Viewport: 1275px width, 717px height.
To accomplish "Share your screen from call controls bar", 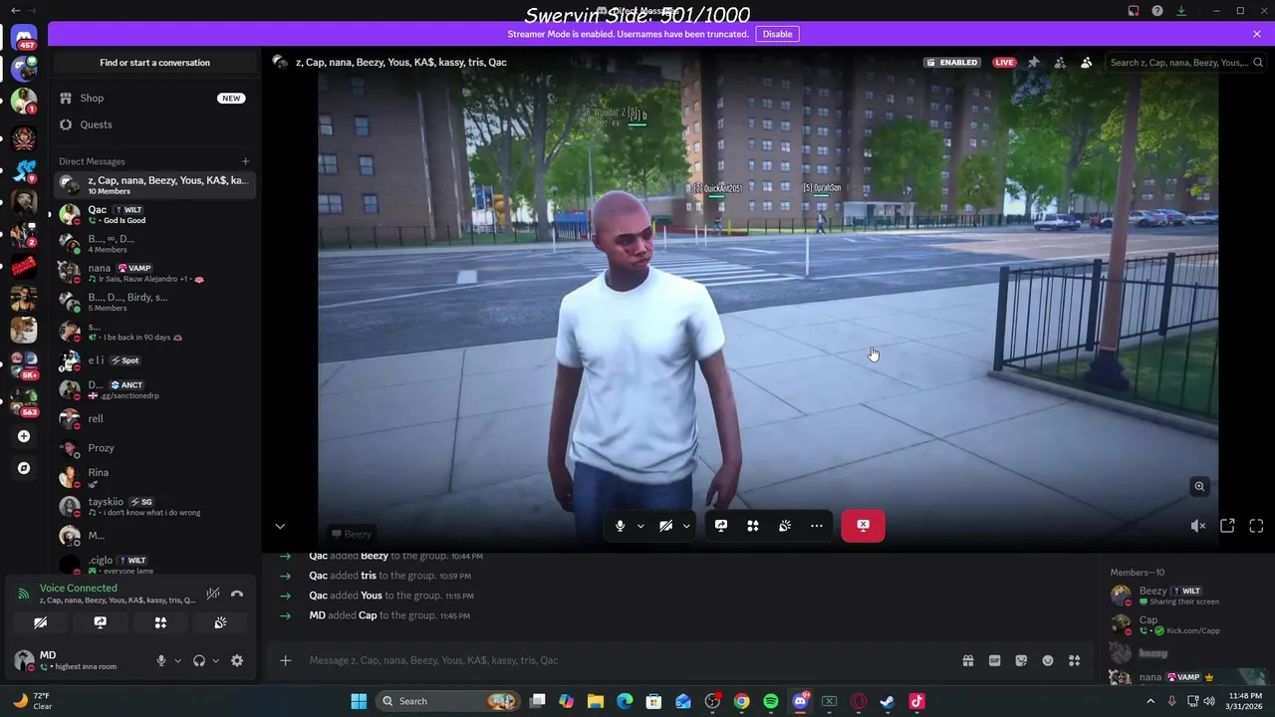I will 721,526.
